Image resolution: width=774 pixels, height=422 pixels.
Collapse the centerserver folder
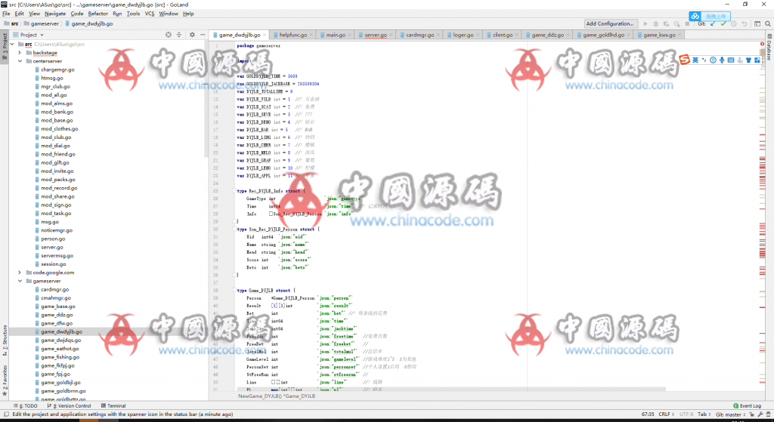click(x=20, y=61)
